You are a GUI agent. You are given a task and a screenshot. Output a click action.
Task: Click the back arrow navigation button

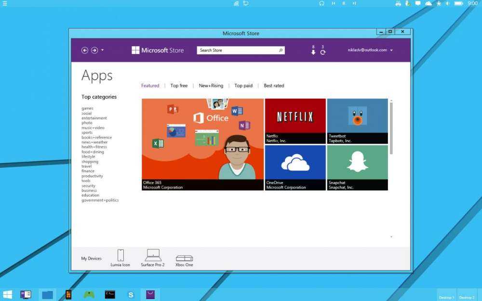point(85,50)
